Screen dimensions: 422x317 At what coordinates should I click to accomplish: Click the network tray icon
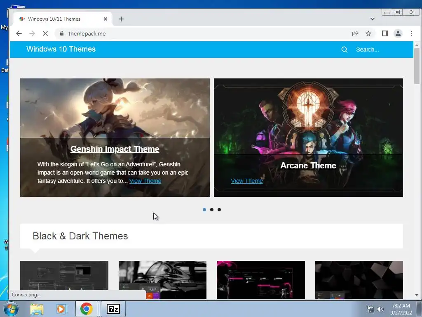(x=370, y=309)
